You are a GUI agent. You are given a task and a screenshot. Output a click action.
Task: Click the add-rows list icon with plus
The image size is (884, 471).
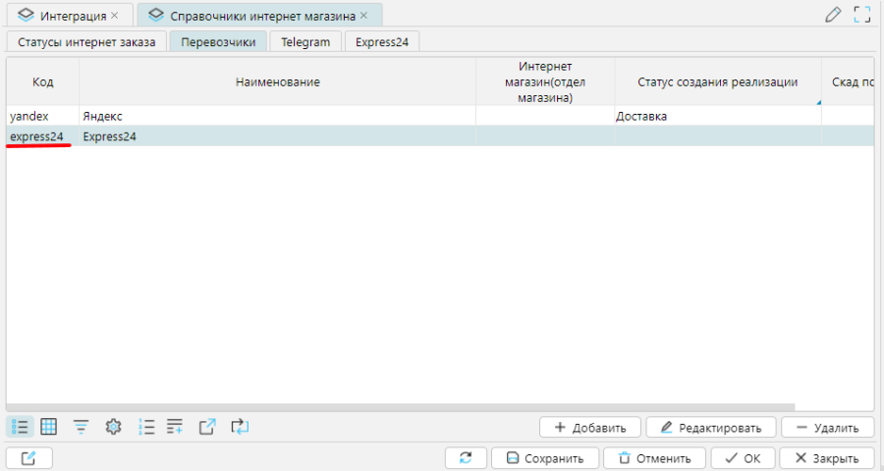pyautogui.click(x=175, y=427)
